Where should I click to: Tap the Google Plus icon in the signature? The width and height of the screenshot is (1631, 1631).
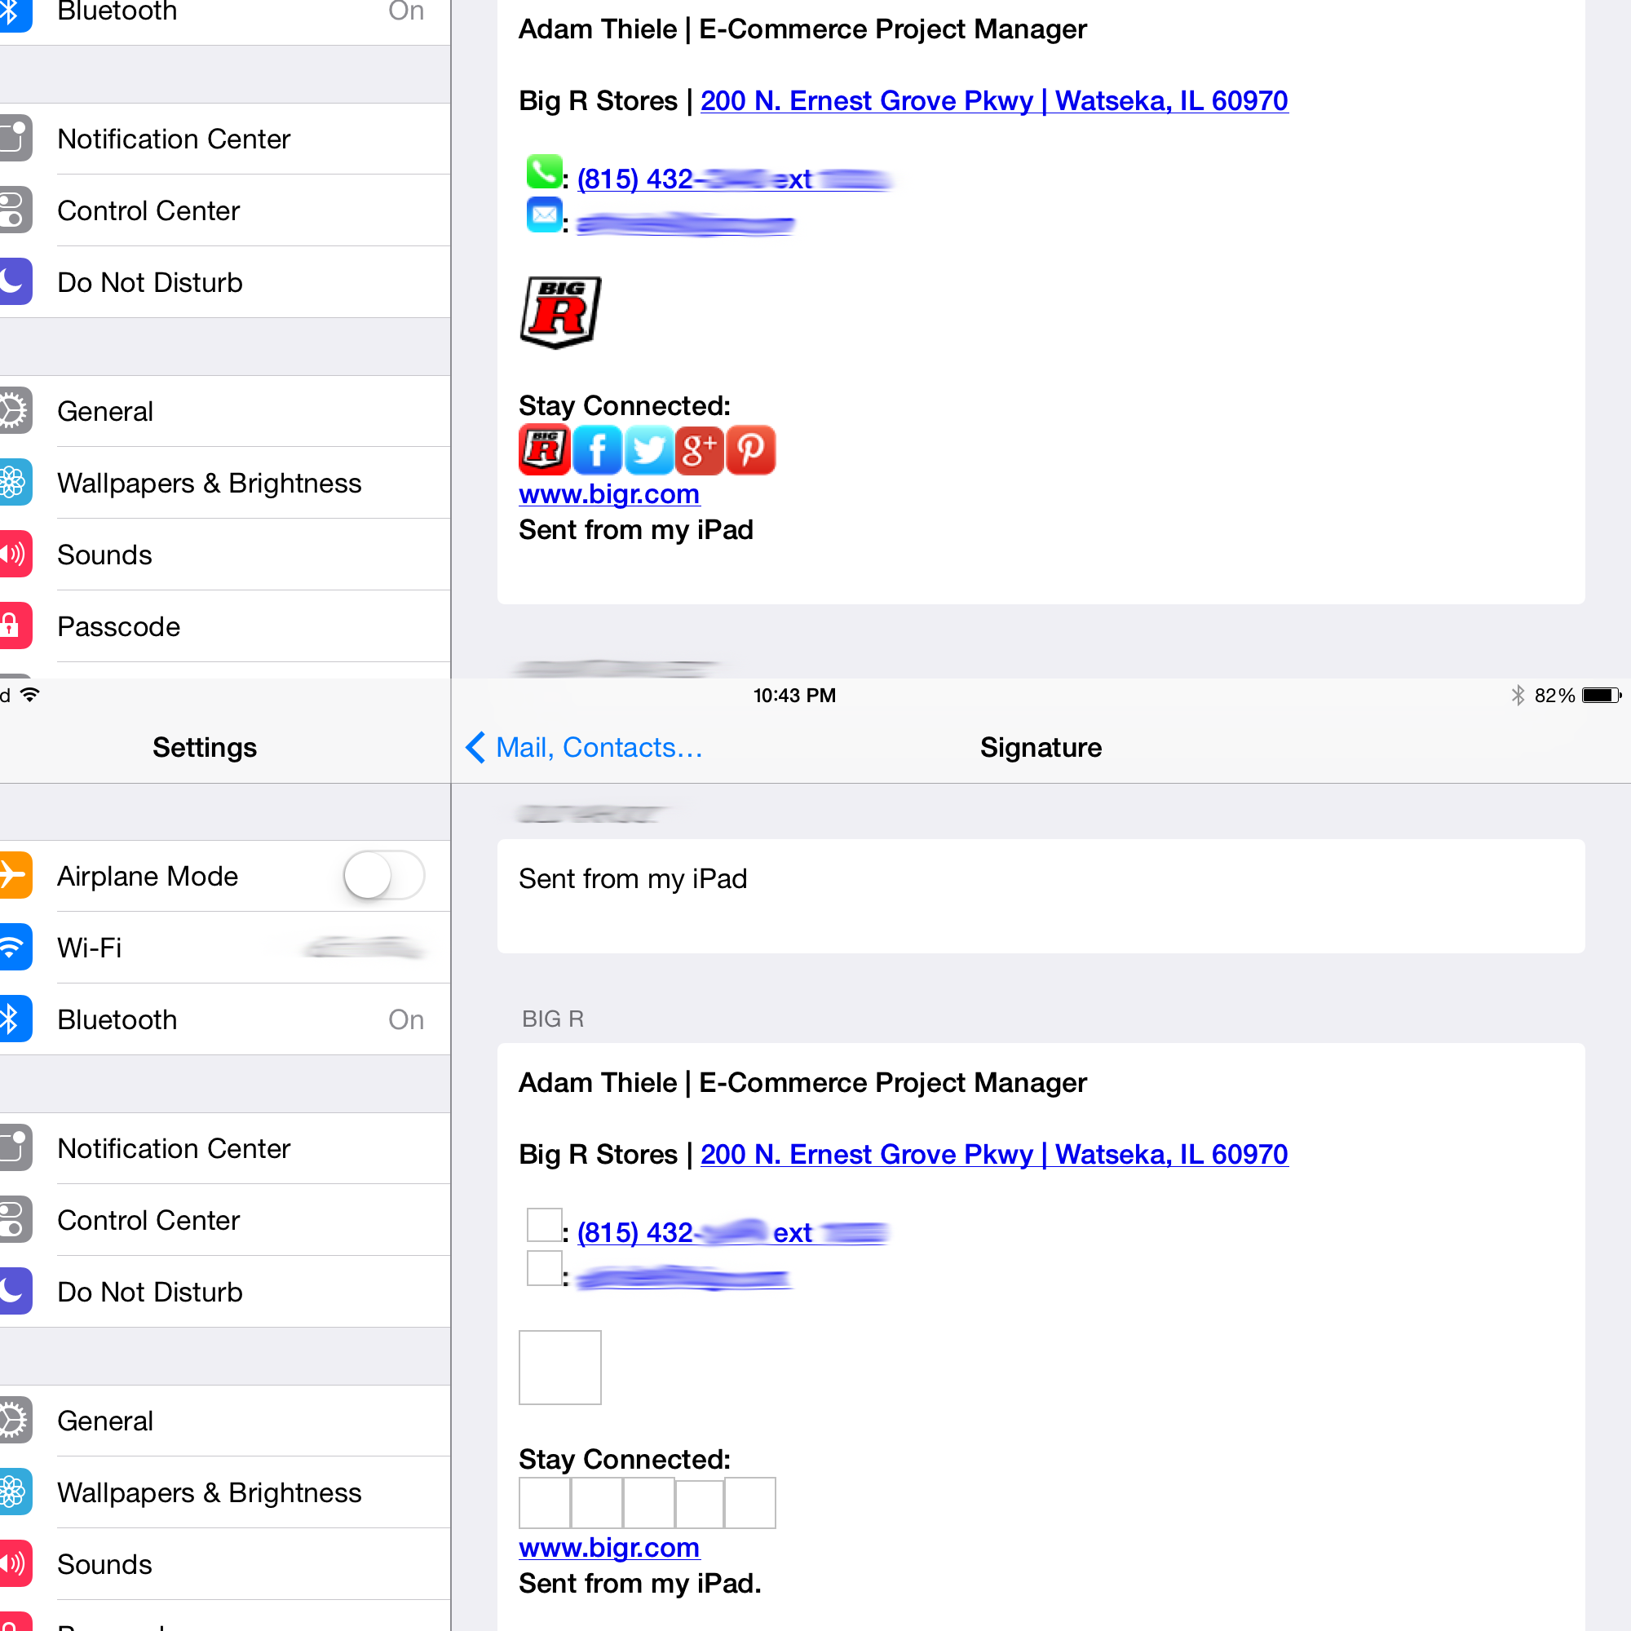click(699, 450)
